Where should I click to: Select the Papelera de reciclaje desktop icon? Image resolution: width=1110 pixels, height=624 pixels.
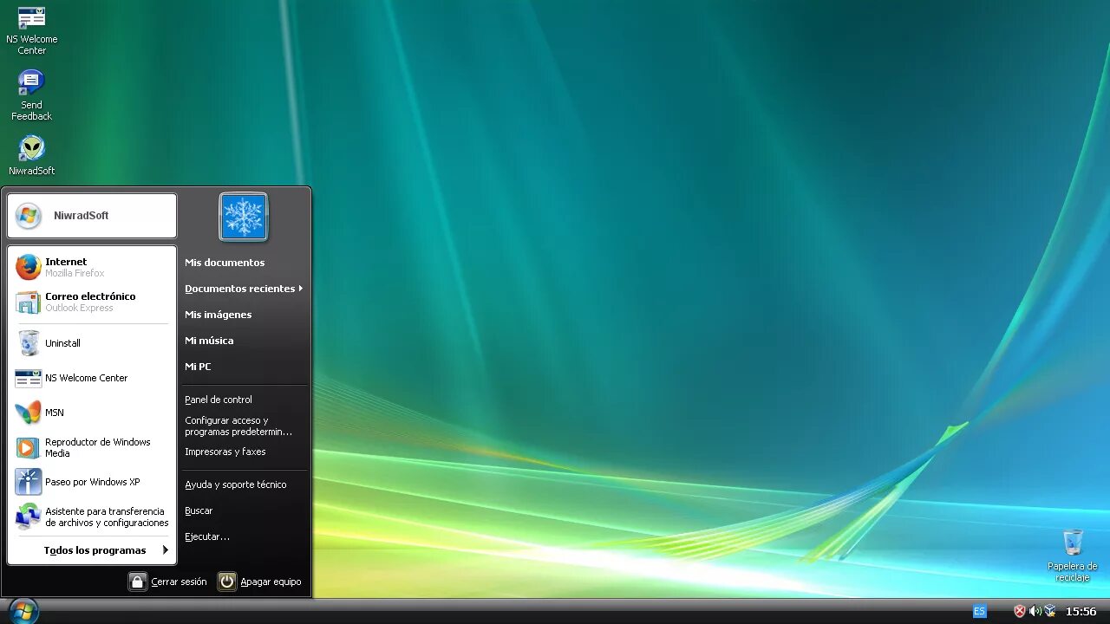point(1073,556)
